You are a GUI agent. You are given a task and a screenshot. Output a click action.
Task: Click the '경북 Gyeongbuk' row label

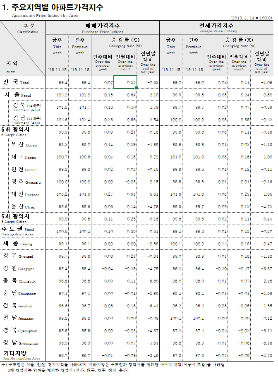20,330
